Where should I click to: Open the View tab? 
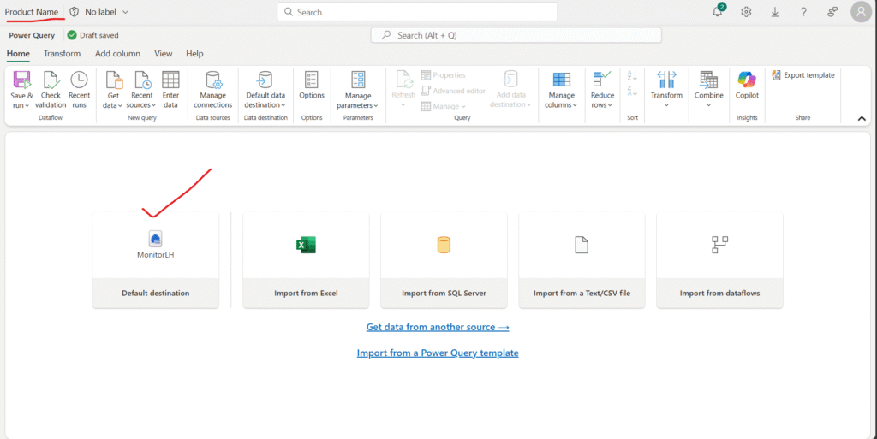pyautogui.click(x=164, y=54)
